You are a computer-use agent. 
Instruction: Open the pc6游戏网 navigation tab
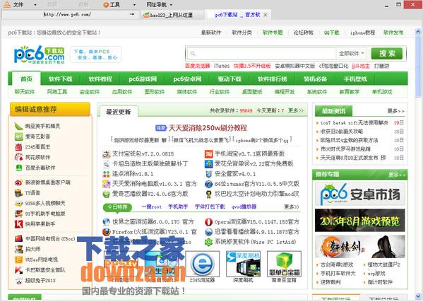pos(143,79)
